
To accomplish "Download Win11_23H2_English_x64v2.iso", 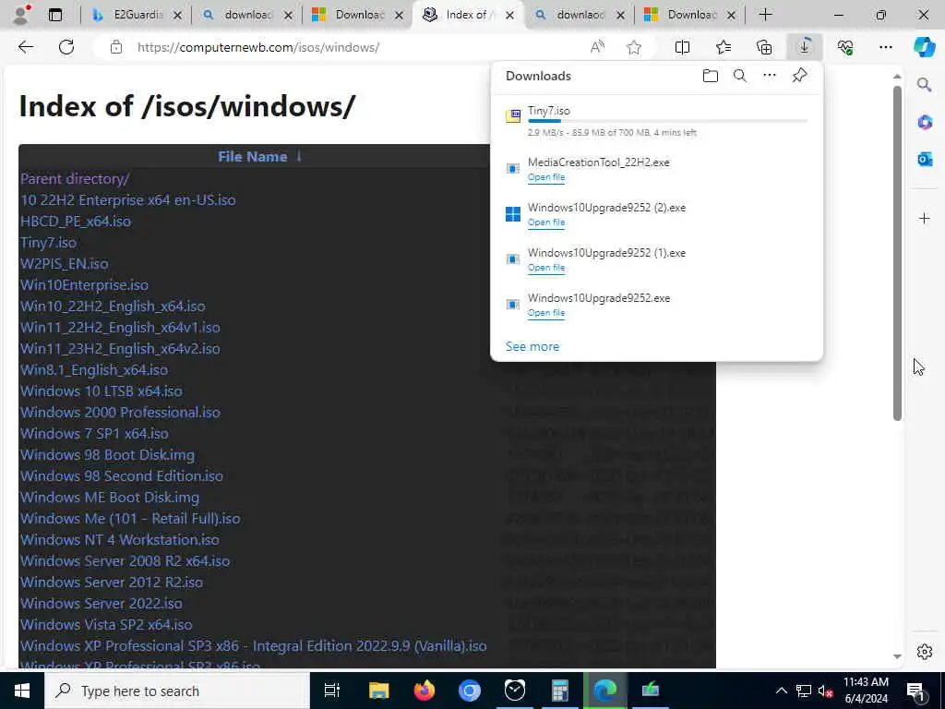I will pyautogui.click(x=120, y=348).
